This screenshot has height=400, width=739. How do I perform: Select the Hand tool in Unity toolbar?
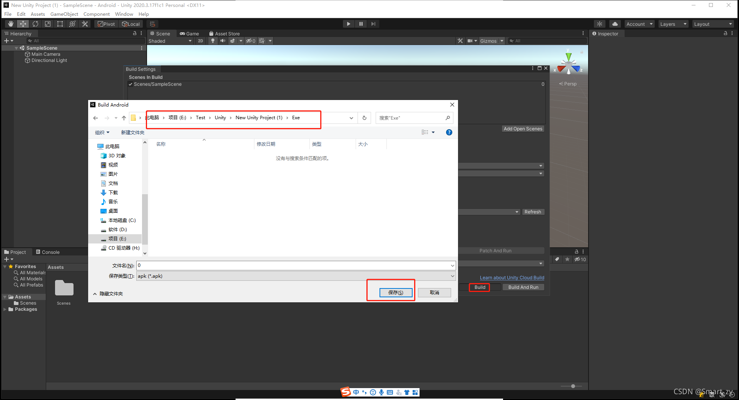pos(11,24)
